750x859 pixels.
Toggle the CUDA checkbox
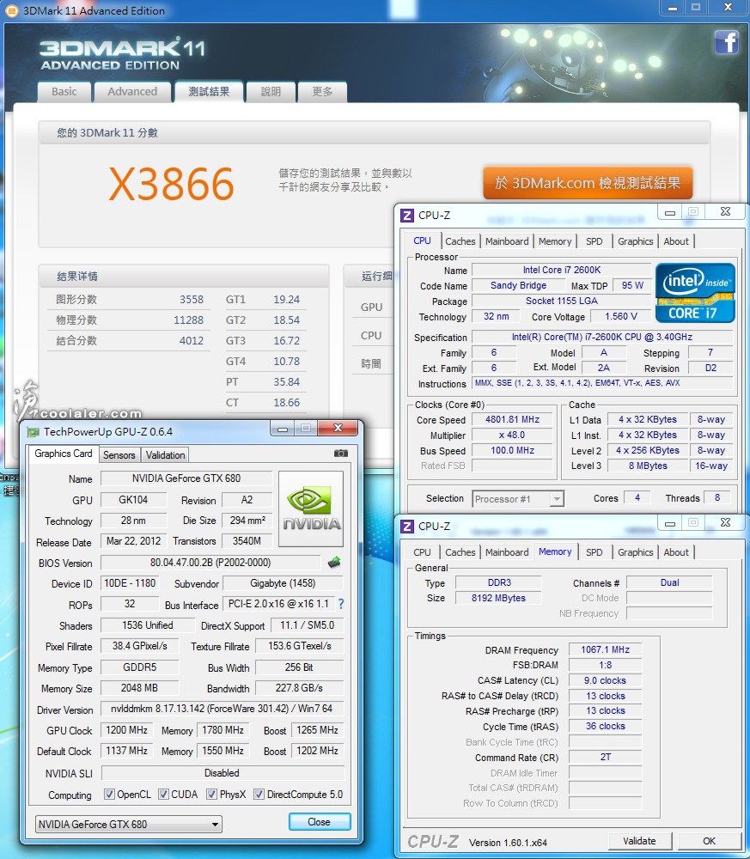163,795
